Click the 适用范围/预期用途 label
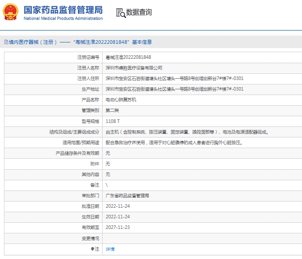Screen dimensions: 302x259 pos(81,142)
